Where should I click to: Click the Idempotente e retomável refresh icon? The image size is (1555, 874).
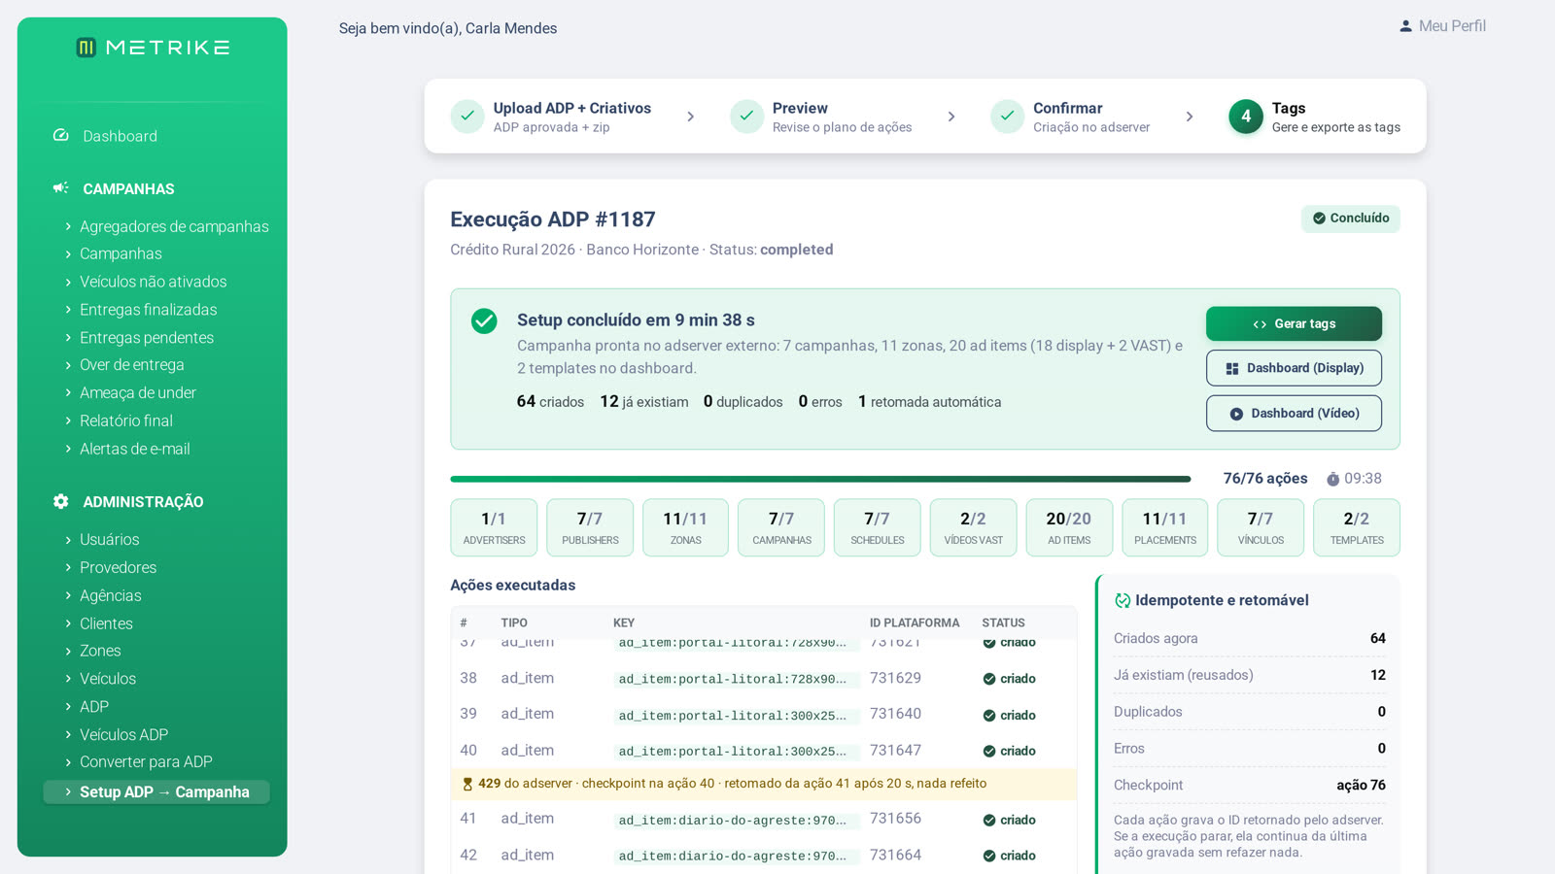[x=1123, y=600]
